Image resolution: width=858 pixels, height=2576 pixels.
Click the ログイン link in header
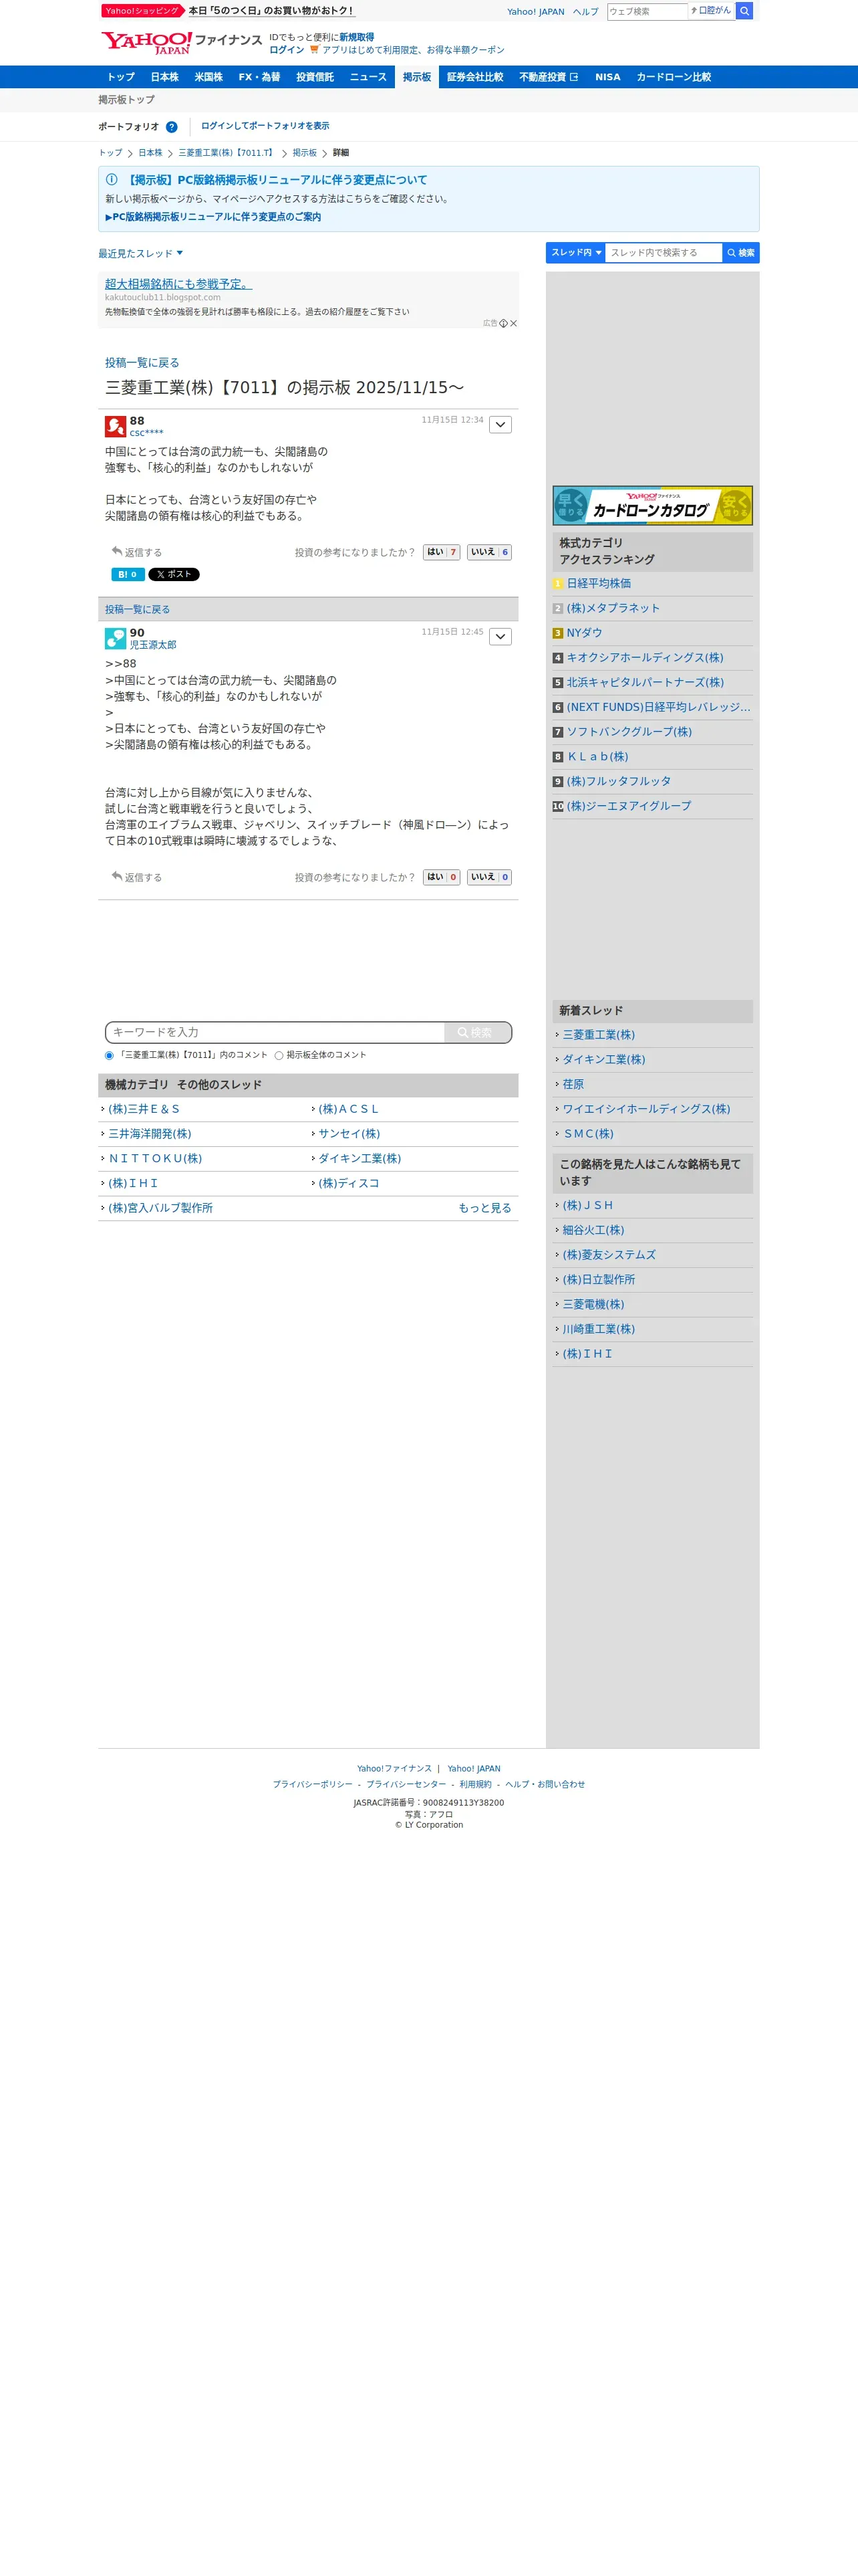287,50
